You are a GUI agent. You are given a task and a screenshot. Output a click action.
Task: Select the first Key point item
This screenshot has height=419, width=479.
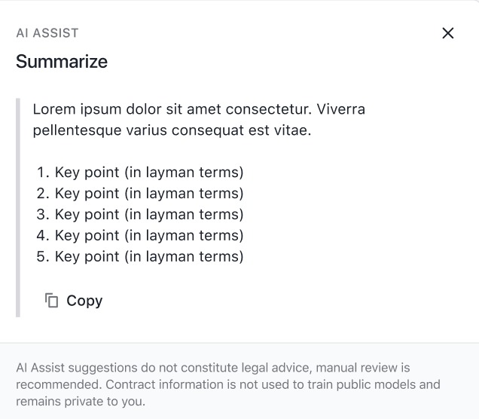click(x=140, y=173)
